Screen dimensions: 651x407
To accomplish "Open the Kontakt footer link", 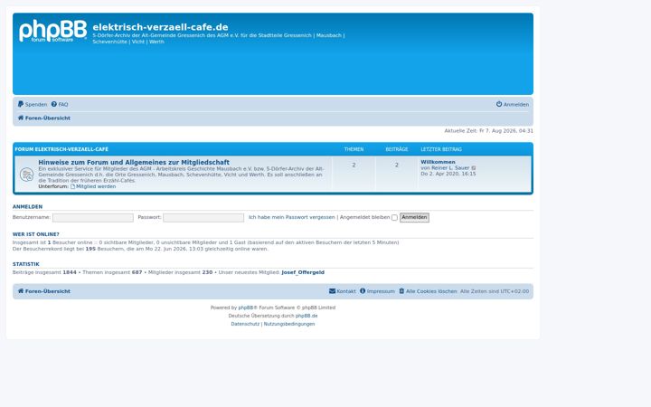I will 346,291.
